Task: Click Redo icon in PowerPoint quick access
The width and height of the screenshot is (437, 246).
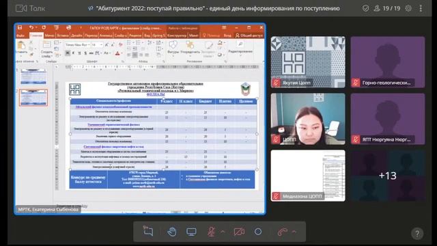Action: (x=44, y=27)
